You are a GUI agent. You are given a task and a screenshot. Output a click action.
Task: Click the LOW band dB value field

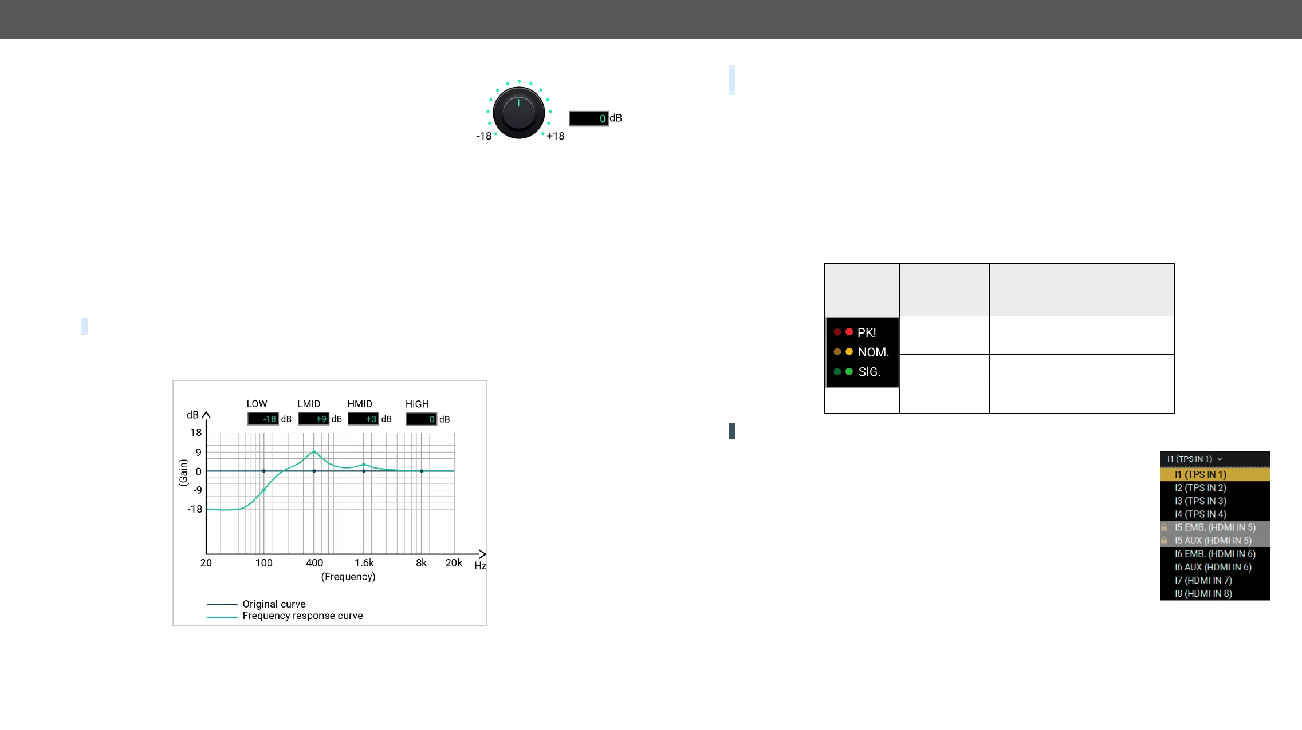[x=263, y=419]
